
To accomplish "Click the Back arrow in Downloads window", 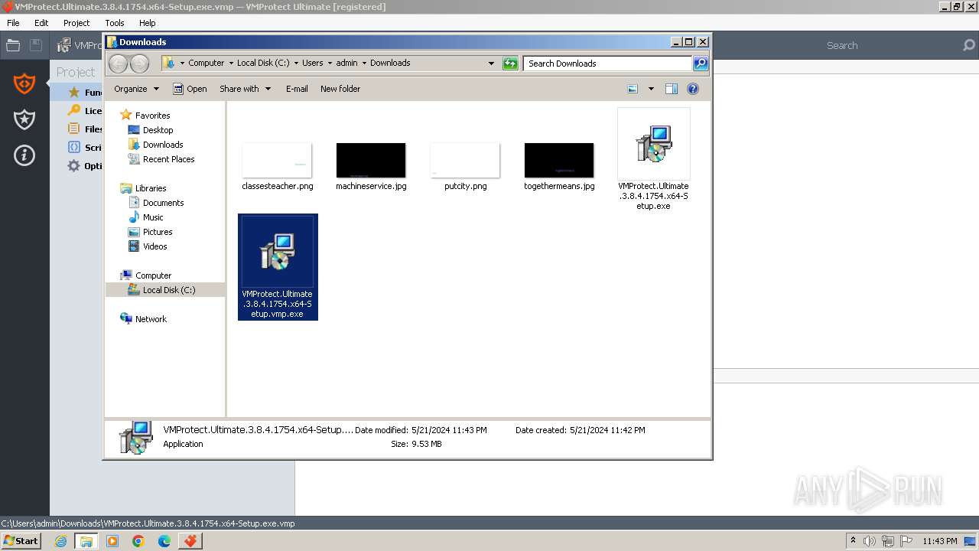I will click(119, 63).
